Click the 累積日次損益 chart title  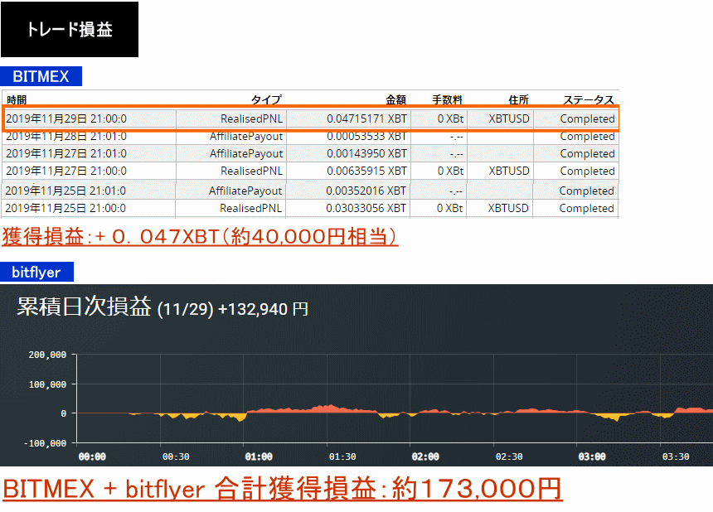click(x=85, y=307)
